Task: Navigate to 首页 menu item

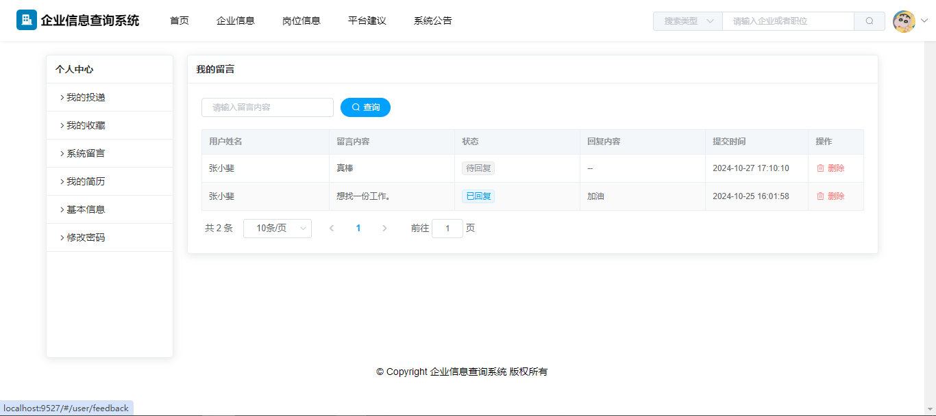Action: [x=180, y=21]
